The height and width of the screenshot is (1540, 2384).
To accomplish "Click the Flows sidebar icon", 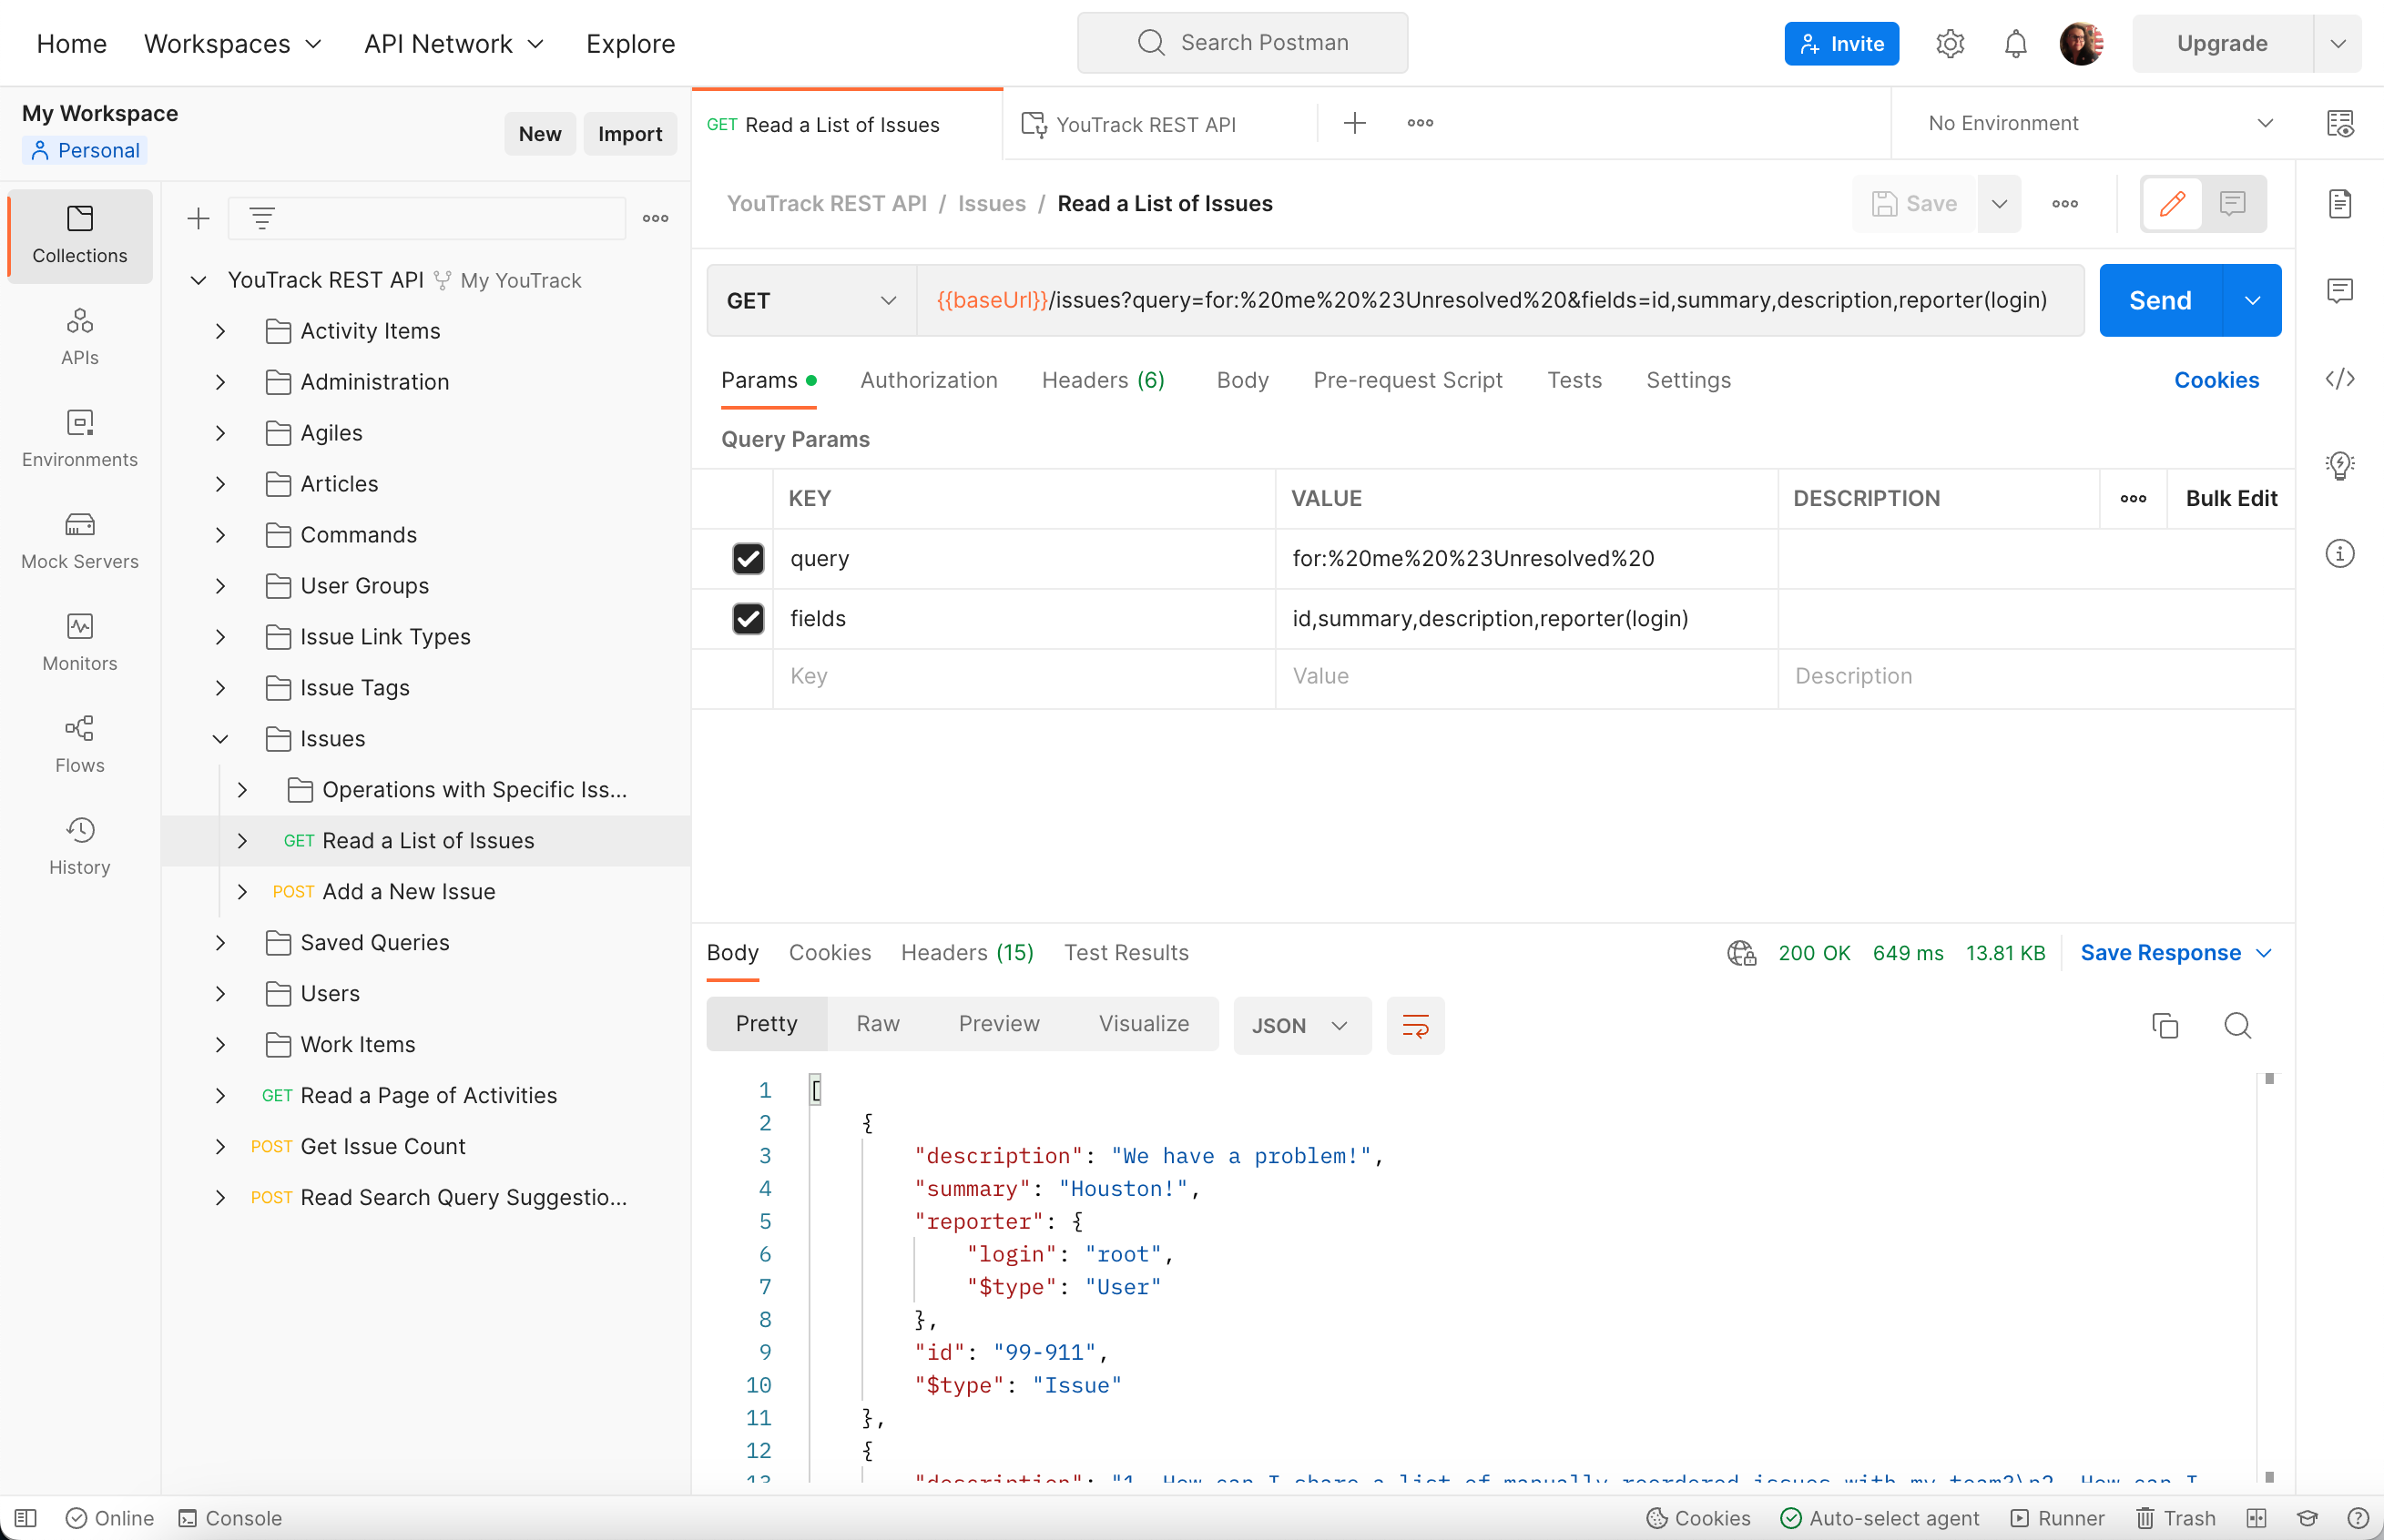I will click(x=79, y=744).
